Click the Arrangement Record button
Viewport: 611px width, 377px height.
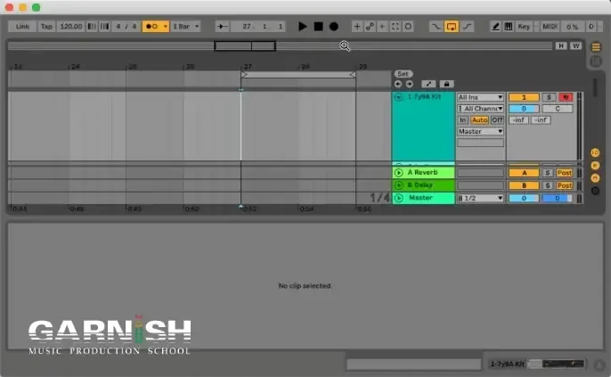[334, 27]
